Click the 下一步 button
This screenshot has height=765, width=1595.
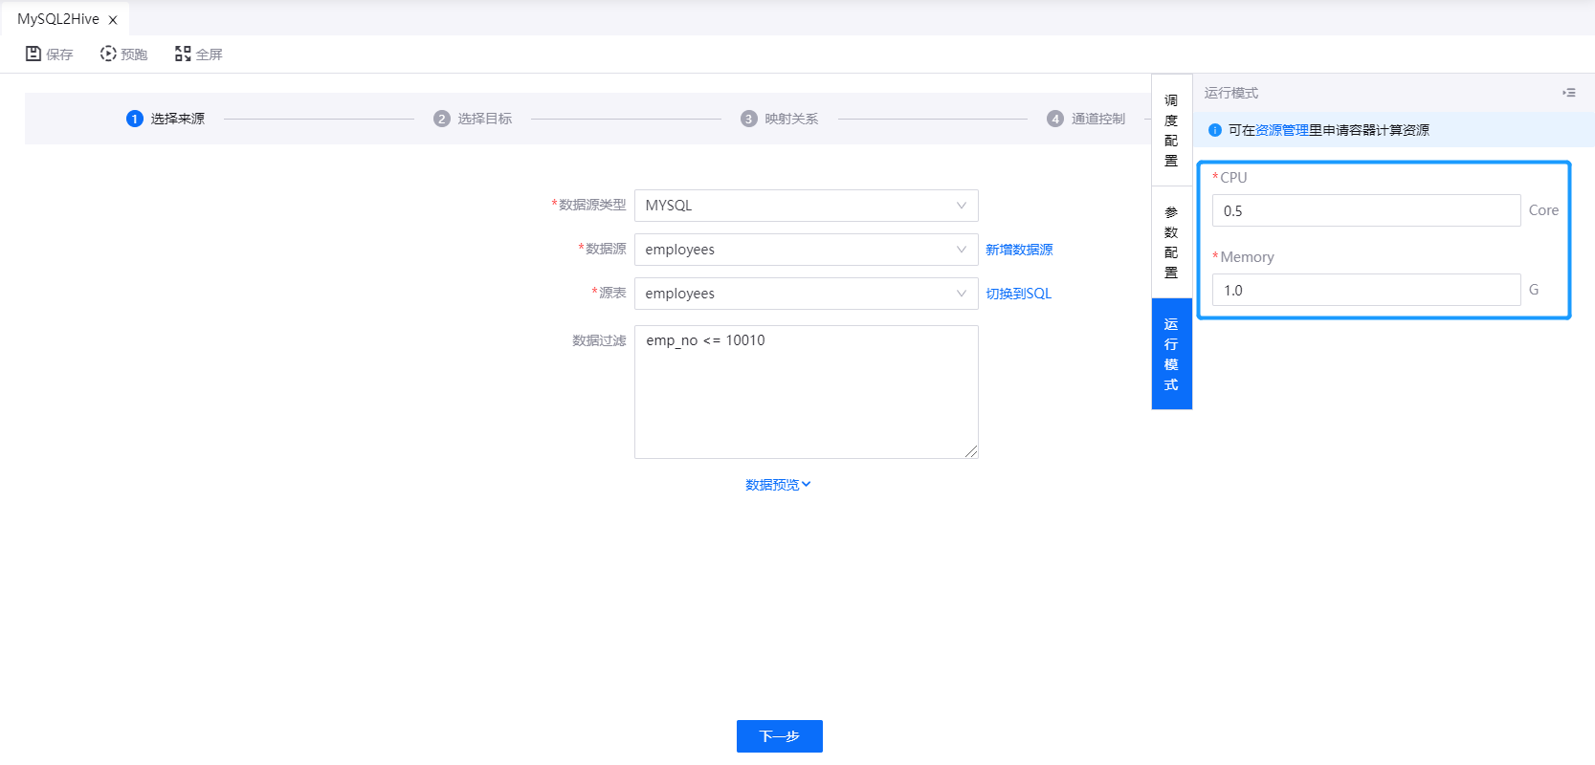pyautogui.click(x=780, y=736)
